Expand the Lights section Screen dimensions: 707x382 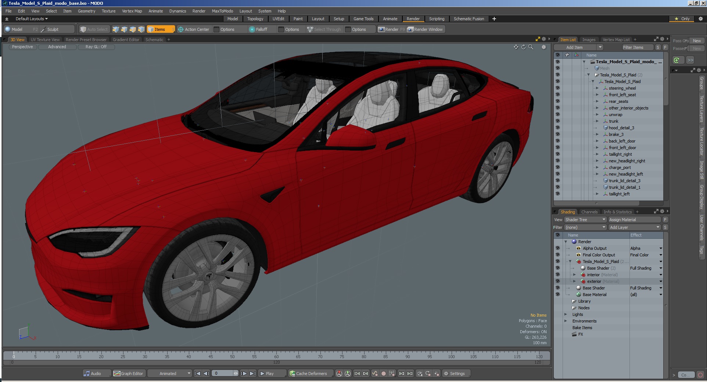click(x=566, y=314)
